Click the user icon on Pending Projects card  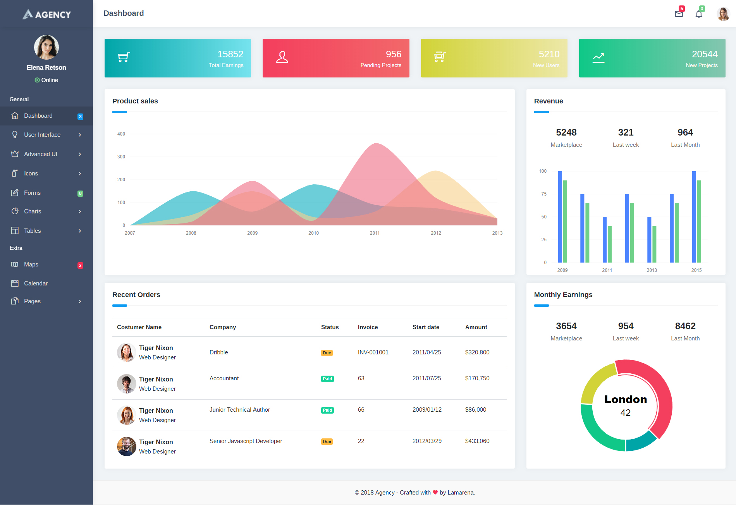[x=282, y=57]
